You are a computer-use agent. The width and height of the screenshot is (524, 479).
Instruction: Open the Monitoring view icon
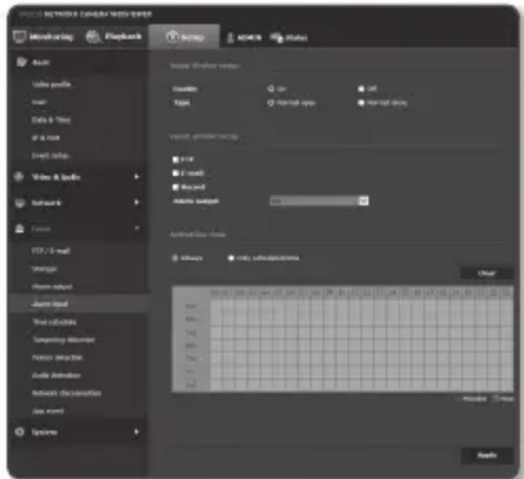(20, 37)
